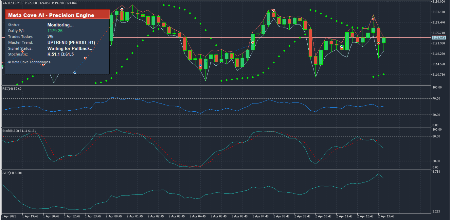Click the UPTREND (PERIOD_H1) value
The height and width of the screenshot is (220, 450).
[71, 42]
